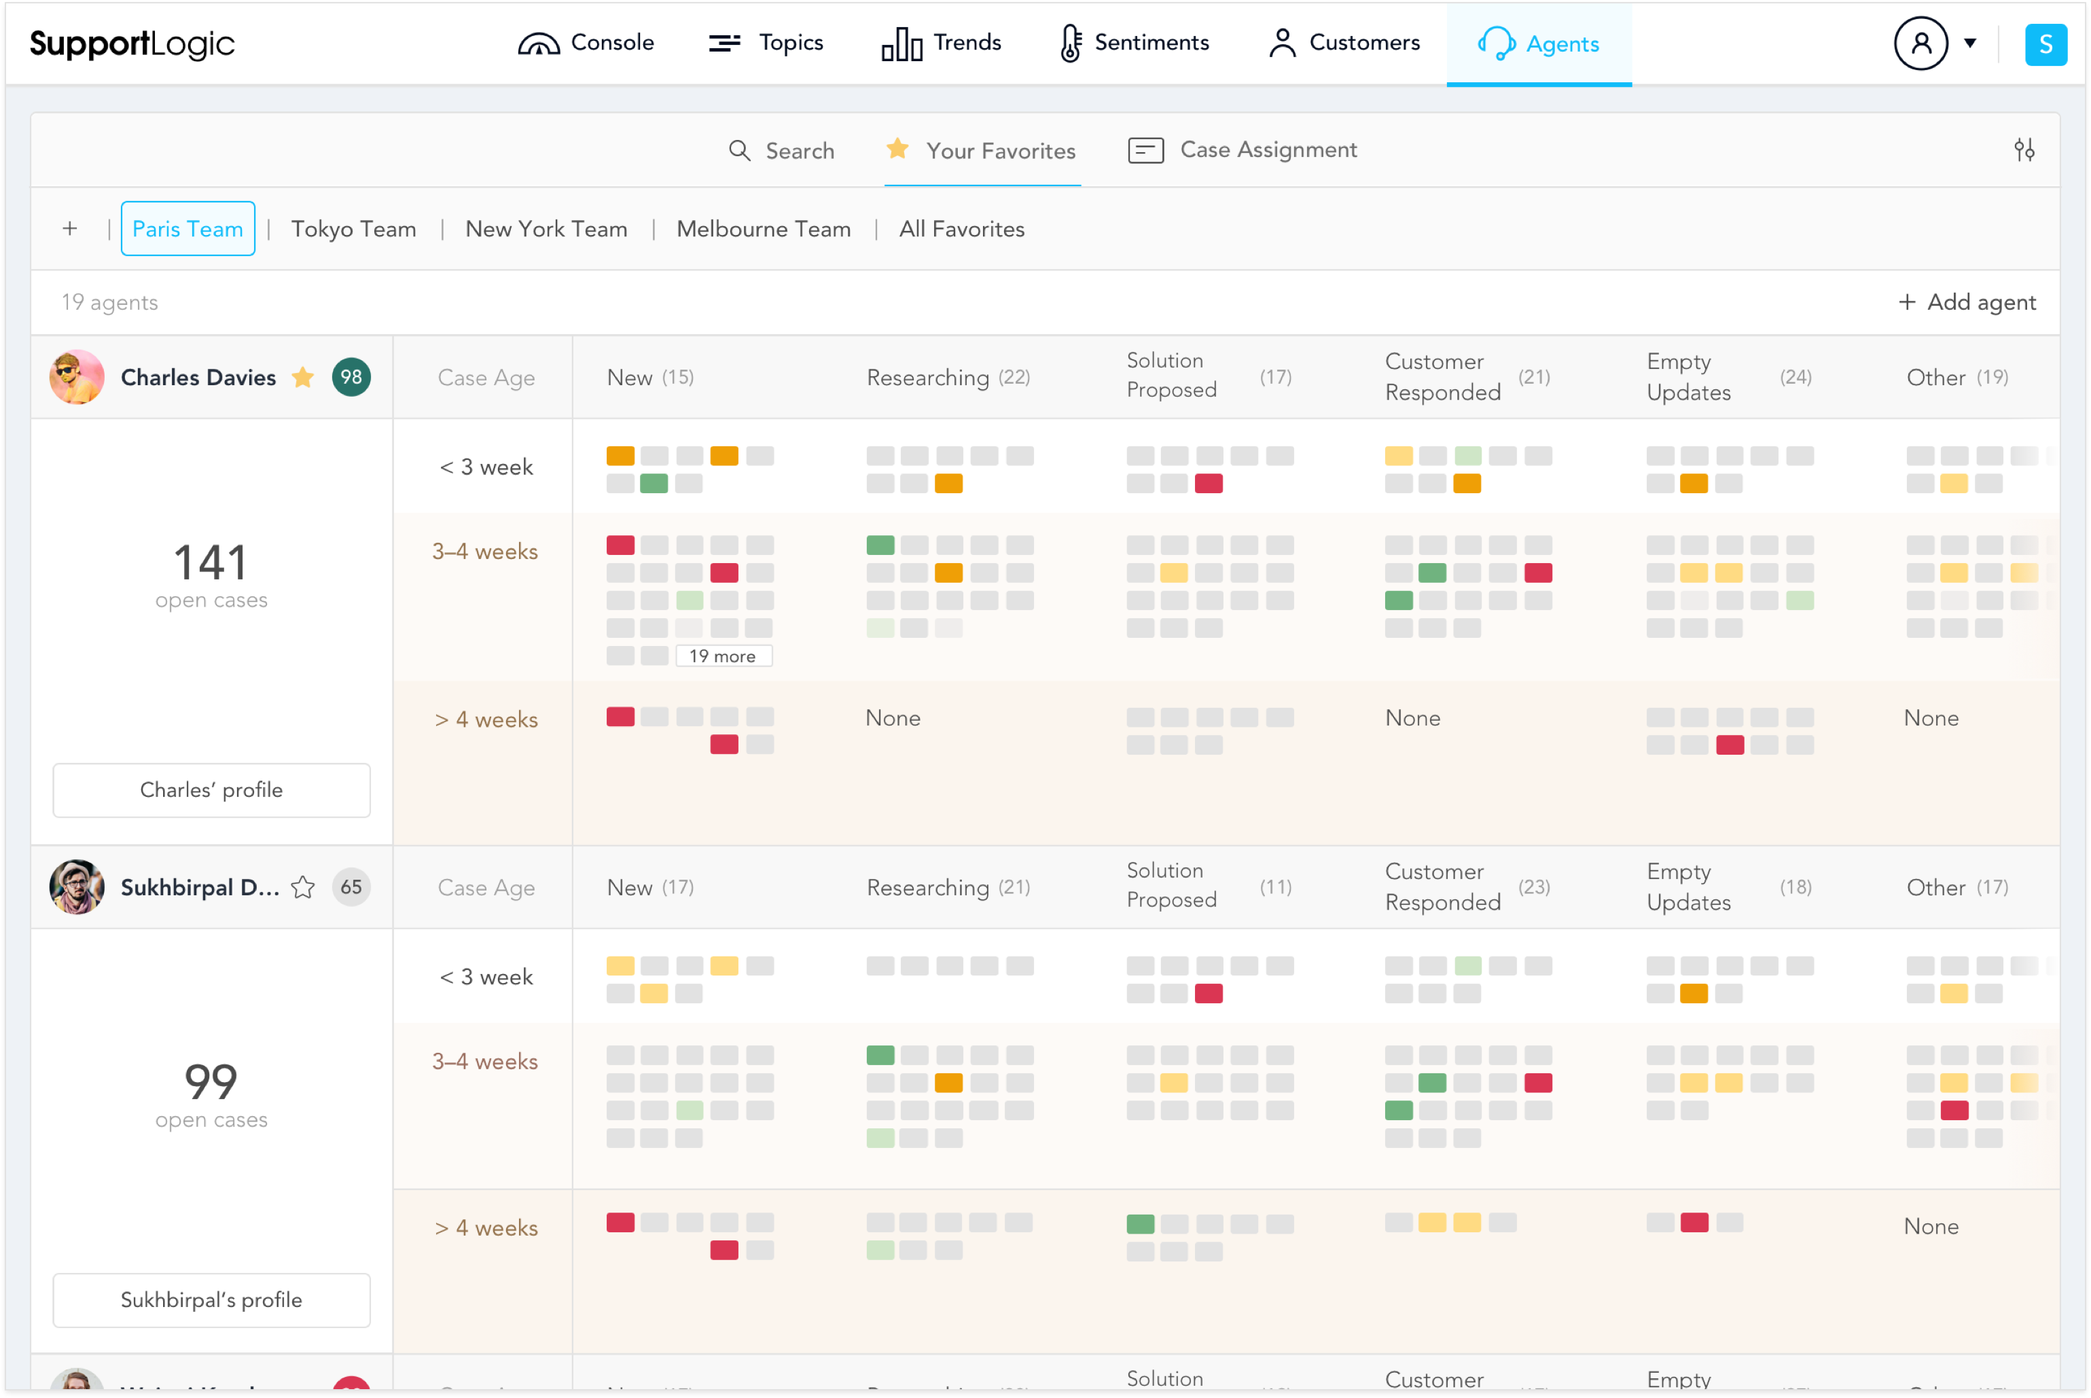Click the Charles Davies name
Viewport: 2091px width, 1398px height.
coord(198,377)
